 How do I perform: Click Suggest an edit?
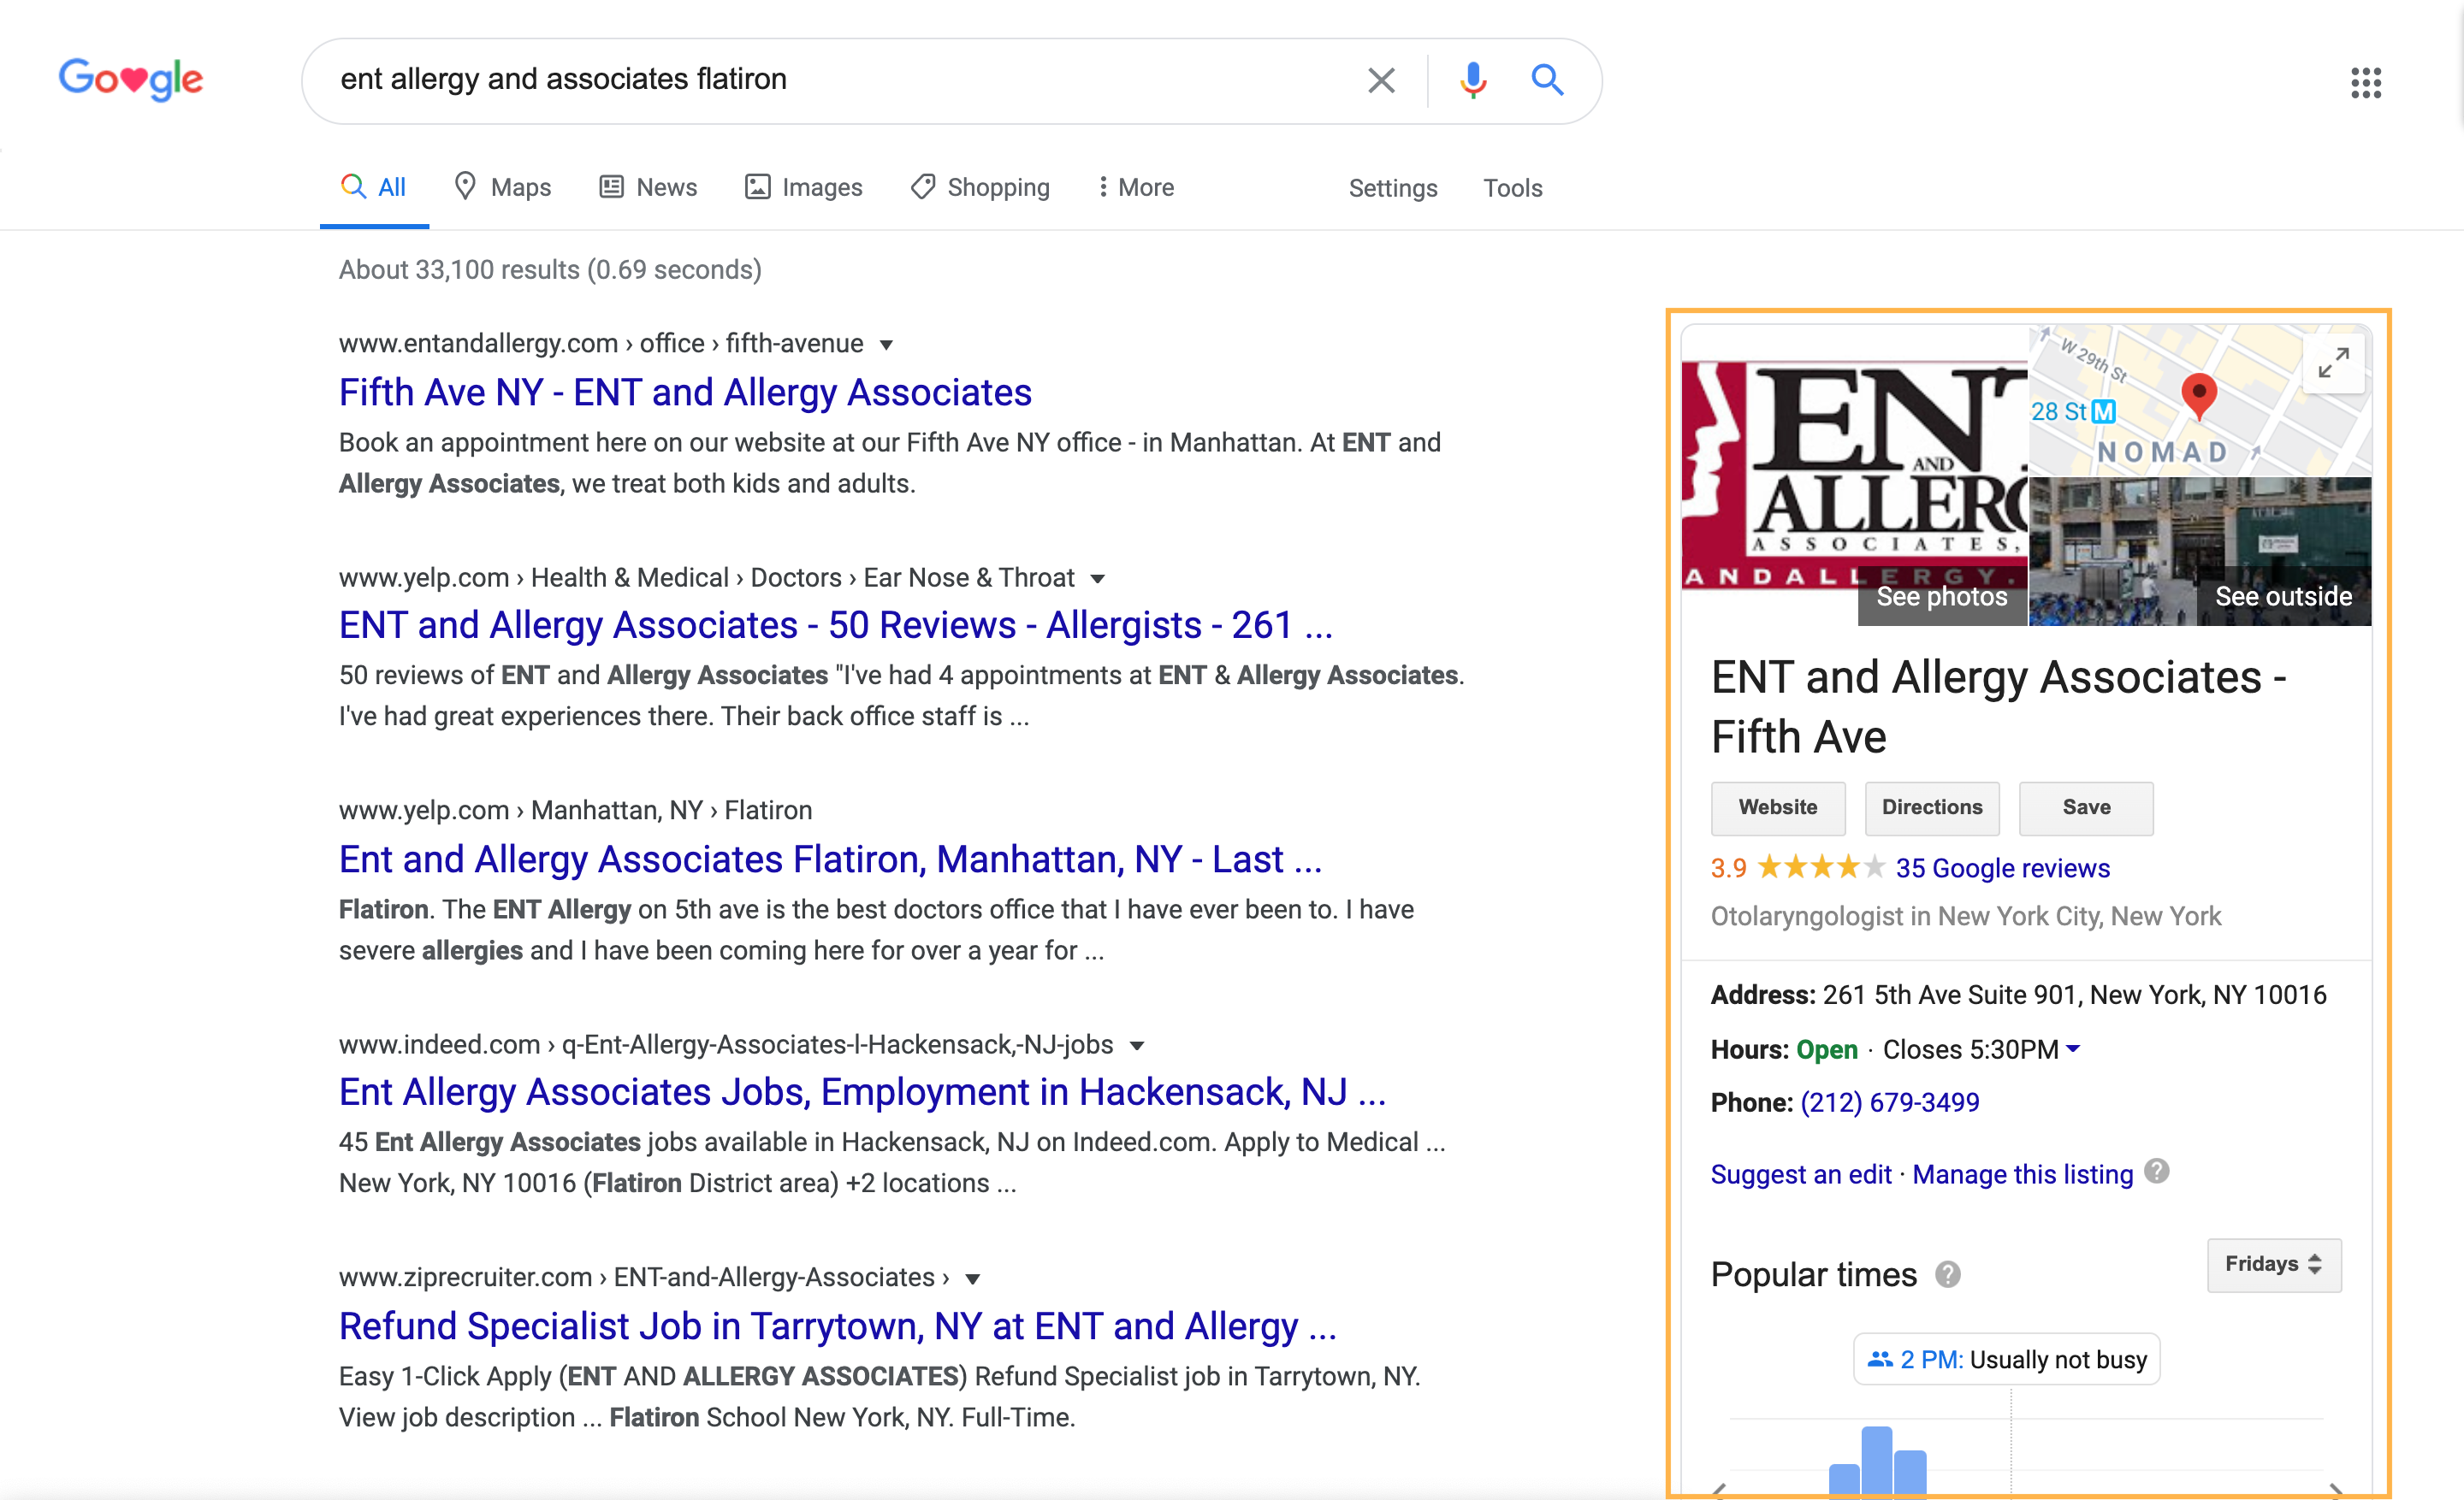point(1801,1174)
